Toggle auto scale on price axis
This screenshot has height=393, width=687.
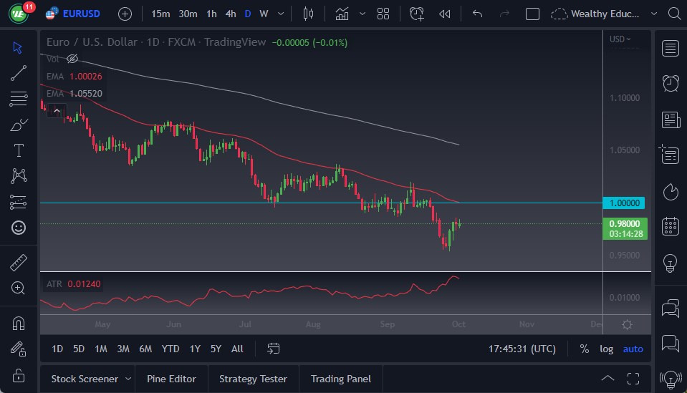point(633,349)
